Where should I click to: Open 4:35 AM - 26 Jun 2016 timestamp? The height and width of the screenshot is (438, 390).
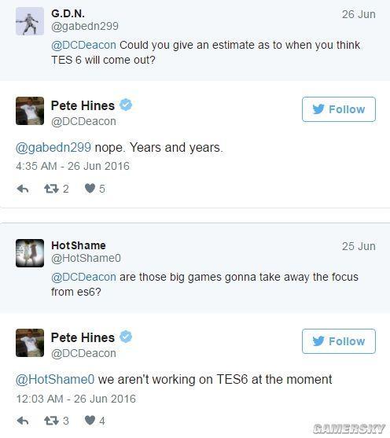72,166
